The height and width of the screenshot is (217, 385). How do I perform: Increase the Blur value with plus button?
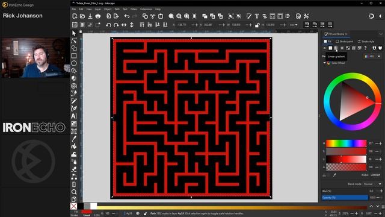pos(381,191)
